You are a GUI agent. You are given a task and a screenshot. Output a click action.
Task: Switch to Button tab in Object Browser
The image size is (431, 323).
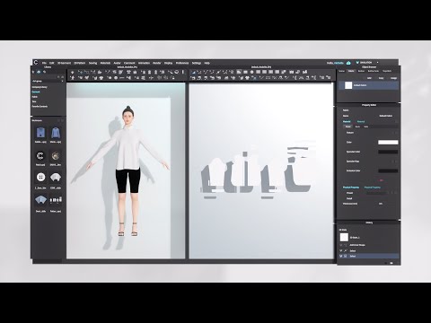coord(361,71)
